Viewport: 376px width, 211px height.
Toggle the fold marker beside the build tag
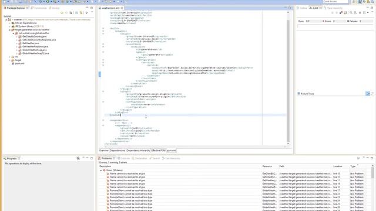coord(103,29)
